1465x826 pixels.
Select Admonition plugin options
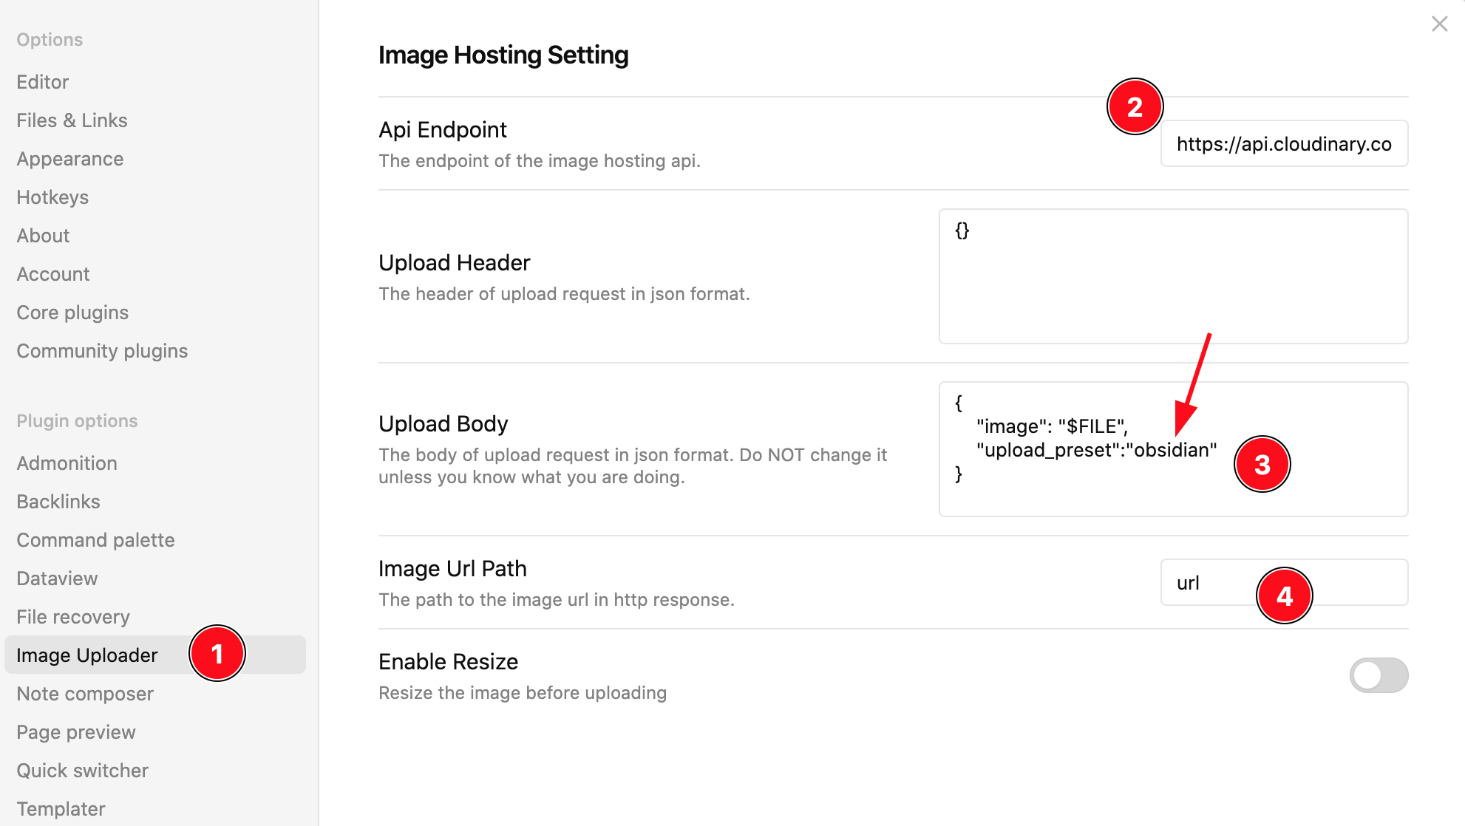tap(67, 463)
